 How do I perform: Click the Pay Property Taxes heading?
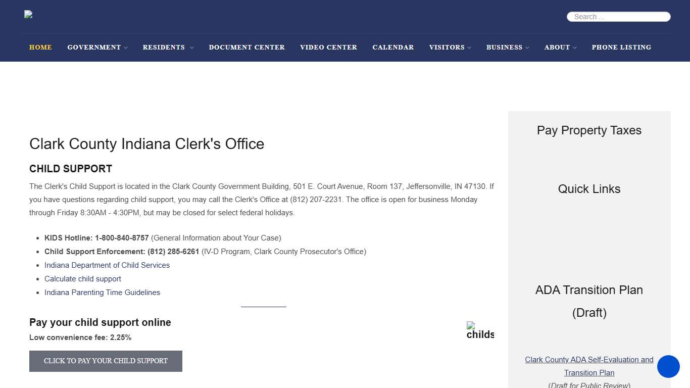589,130
